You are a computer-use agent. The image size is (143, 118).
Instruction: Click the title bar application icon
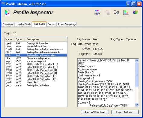[x=3, y=4]
